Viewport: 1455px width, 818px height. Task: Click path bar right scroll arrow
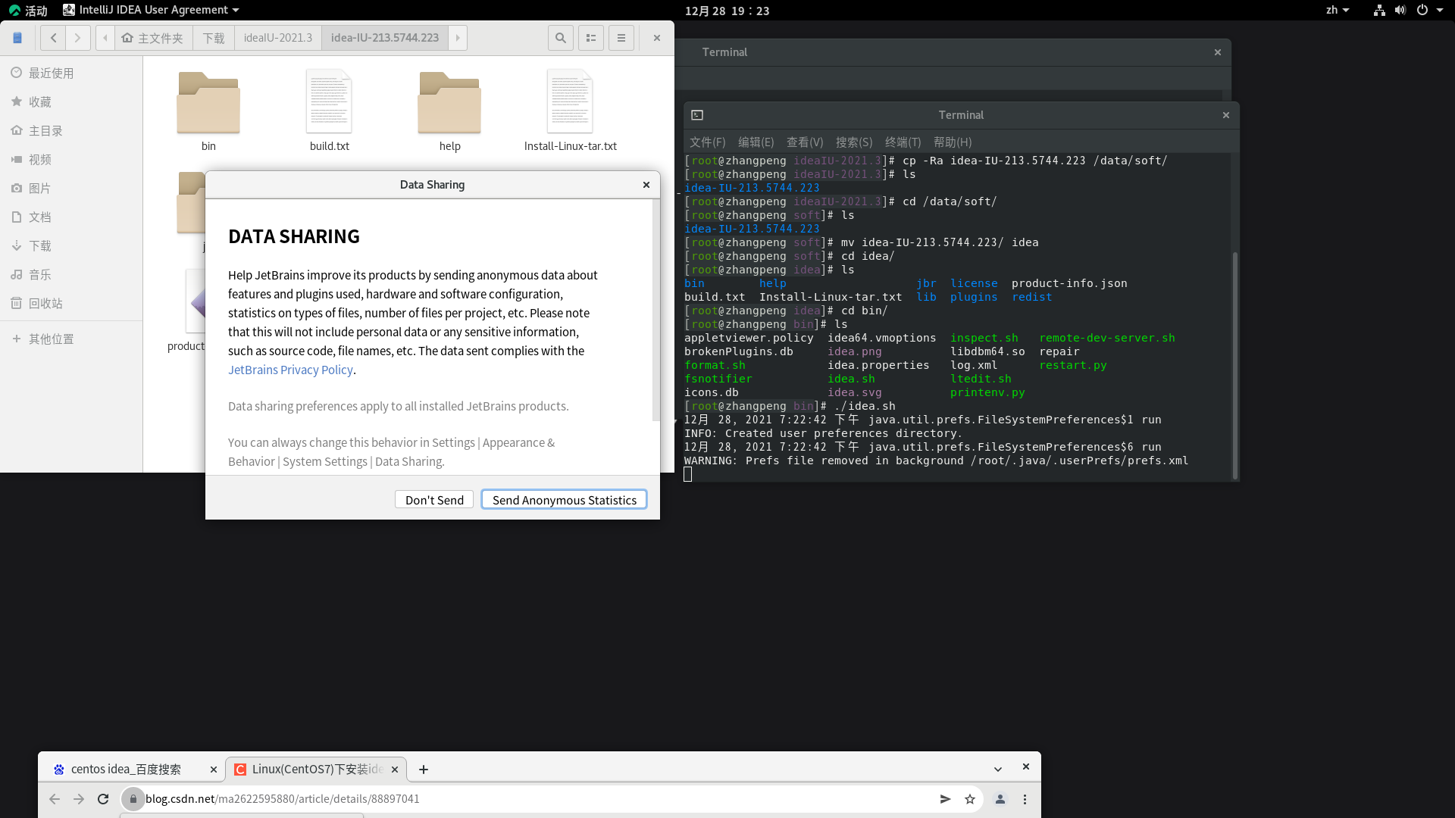458,38
